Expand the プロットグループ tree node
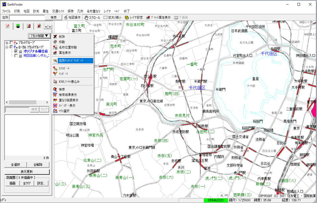 click(x=7, y=43)
